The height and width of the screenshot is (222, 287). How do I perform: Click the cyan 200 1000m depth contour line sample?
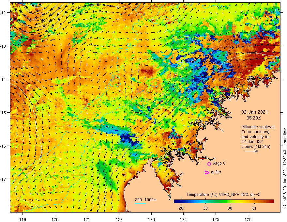[x=140, y=203]
